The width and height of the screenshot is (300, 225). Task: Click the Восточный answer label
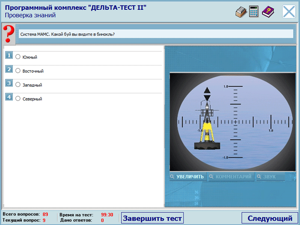pos(33,71)
